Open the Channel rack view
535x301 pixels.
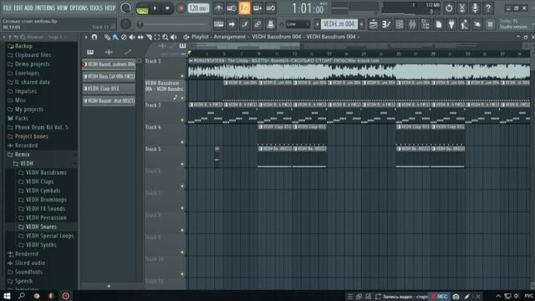(400, 24)
